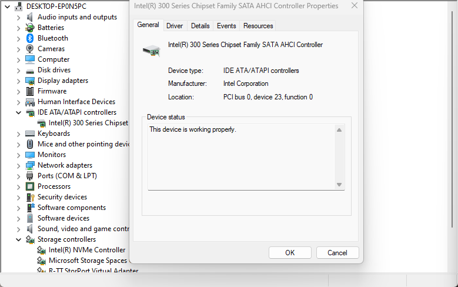
Task: Click the Network adapters icon
Action: click(30, 165)
